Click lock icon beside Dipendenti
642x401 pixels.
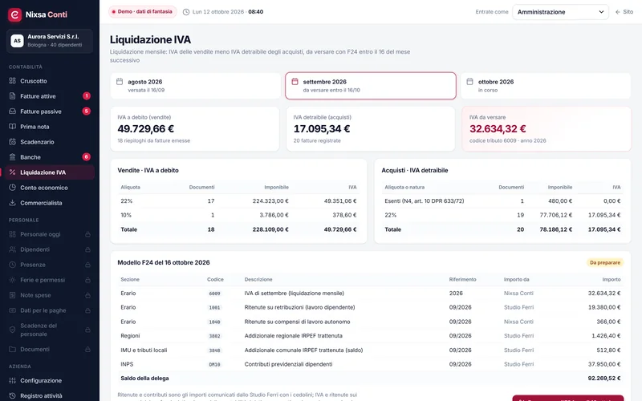point(87,249)
